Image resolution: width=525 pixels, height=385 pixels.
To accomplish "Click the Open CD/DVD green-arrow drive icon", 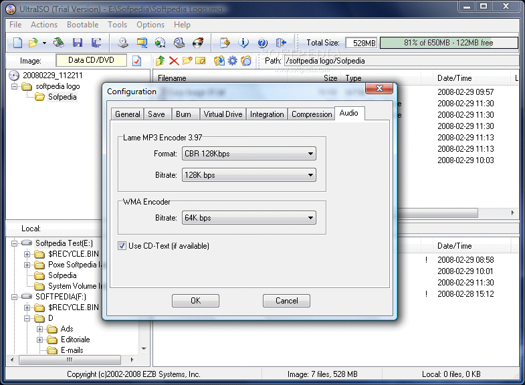I will (59, 43).
